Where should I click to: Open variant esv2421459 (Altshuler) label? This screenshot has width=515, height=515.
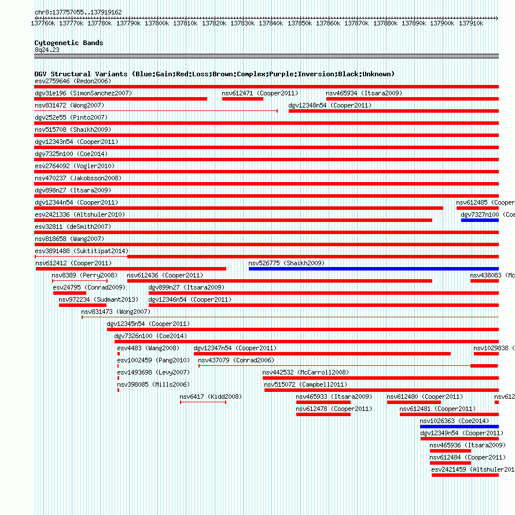[473, 470]
